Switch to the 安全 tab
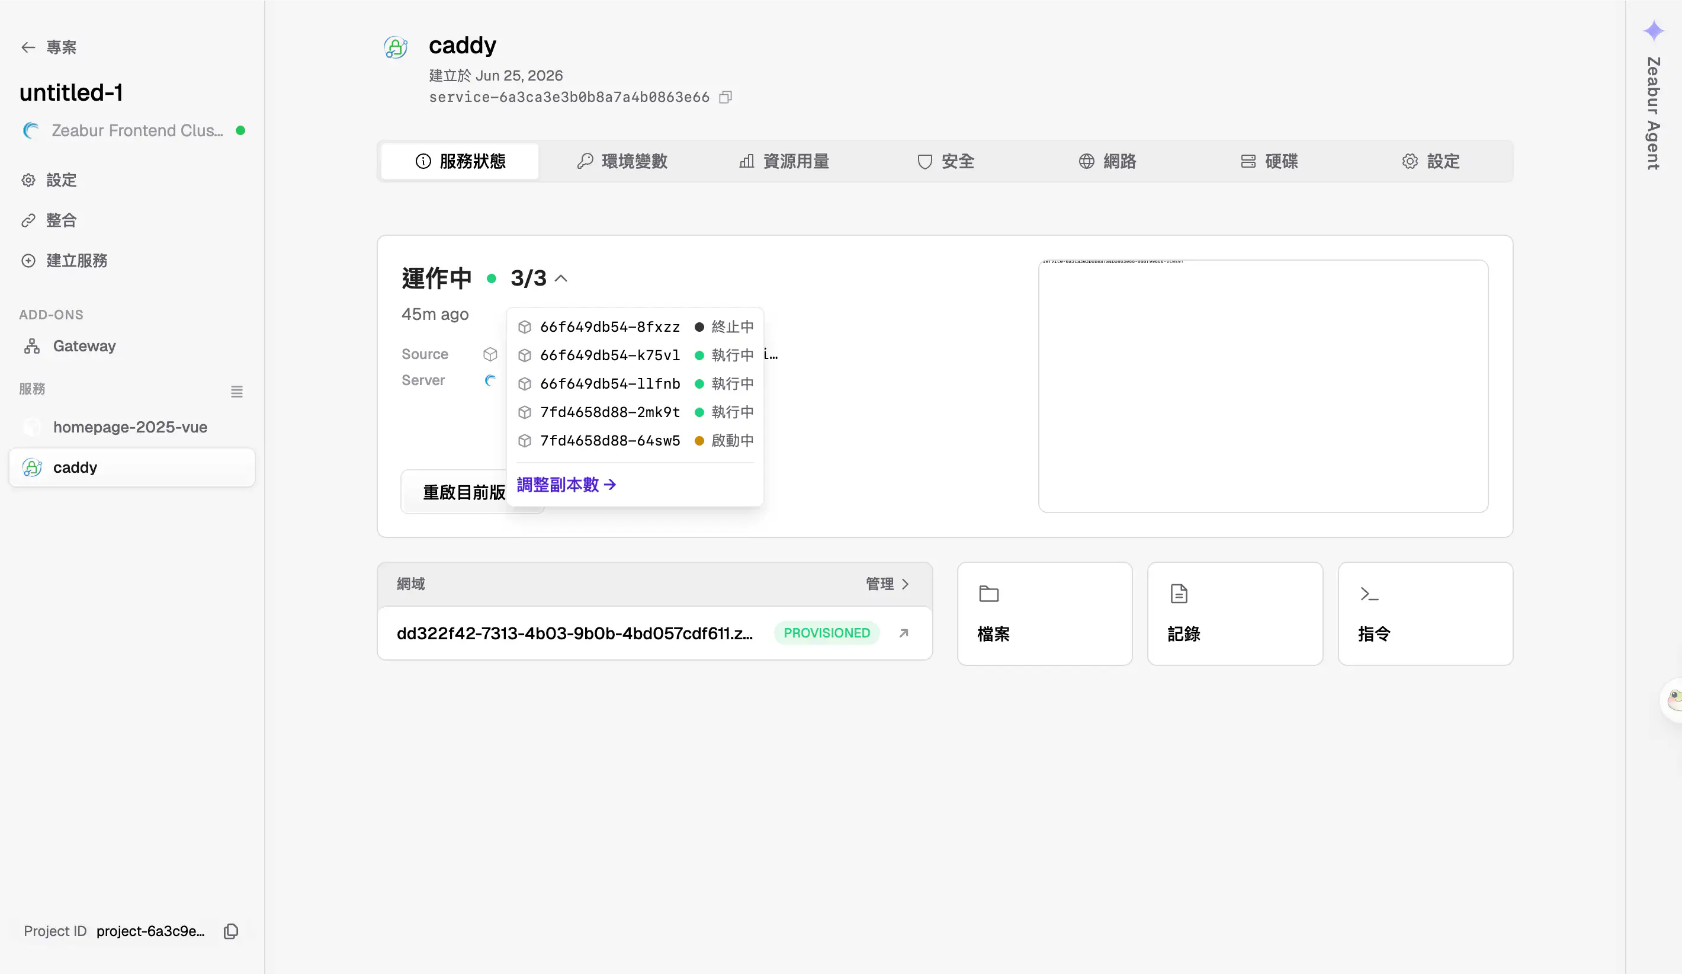The image size is (1682, 974). tap(945, 161)
